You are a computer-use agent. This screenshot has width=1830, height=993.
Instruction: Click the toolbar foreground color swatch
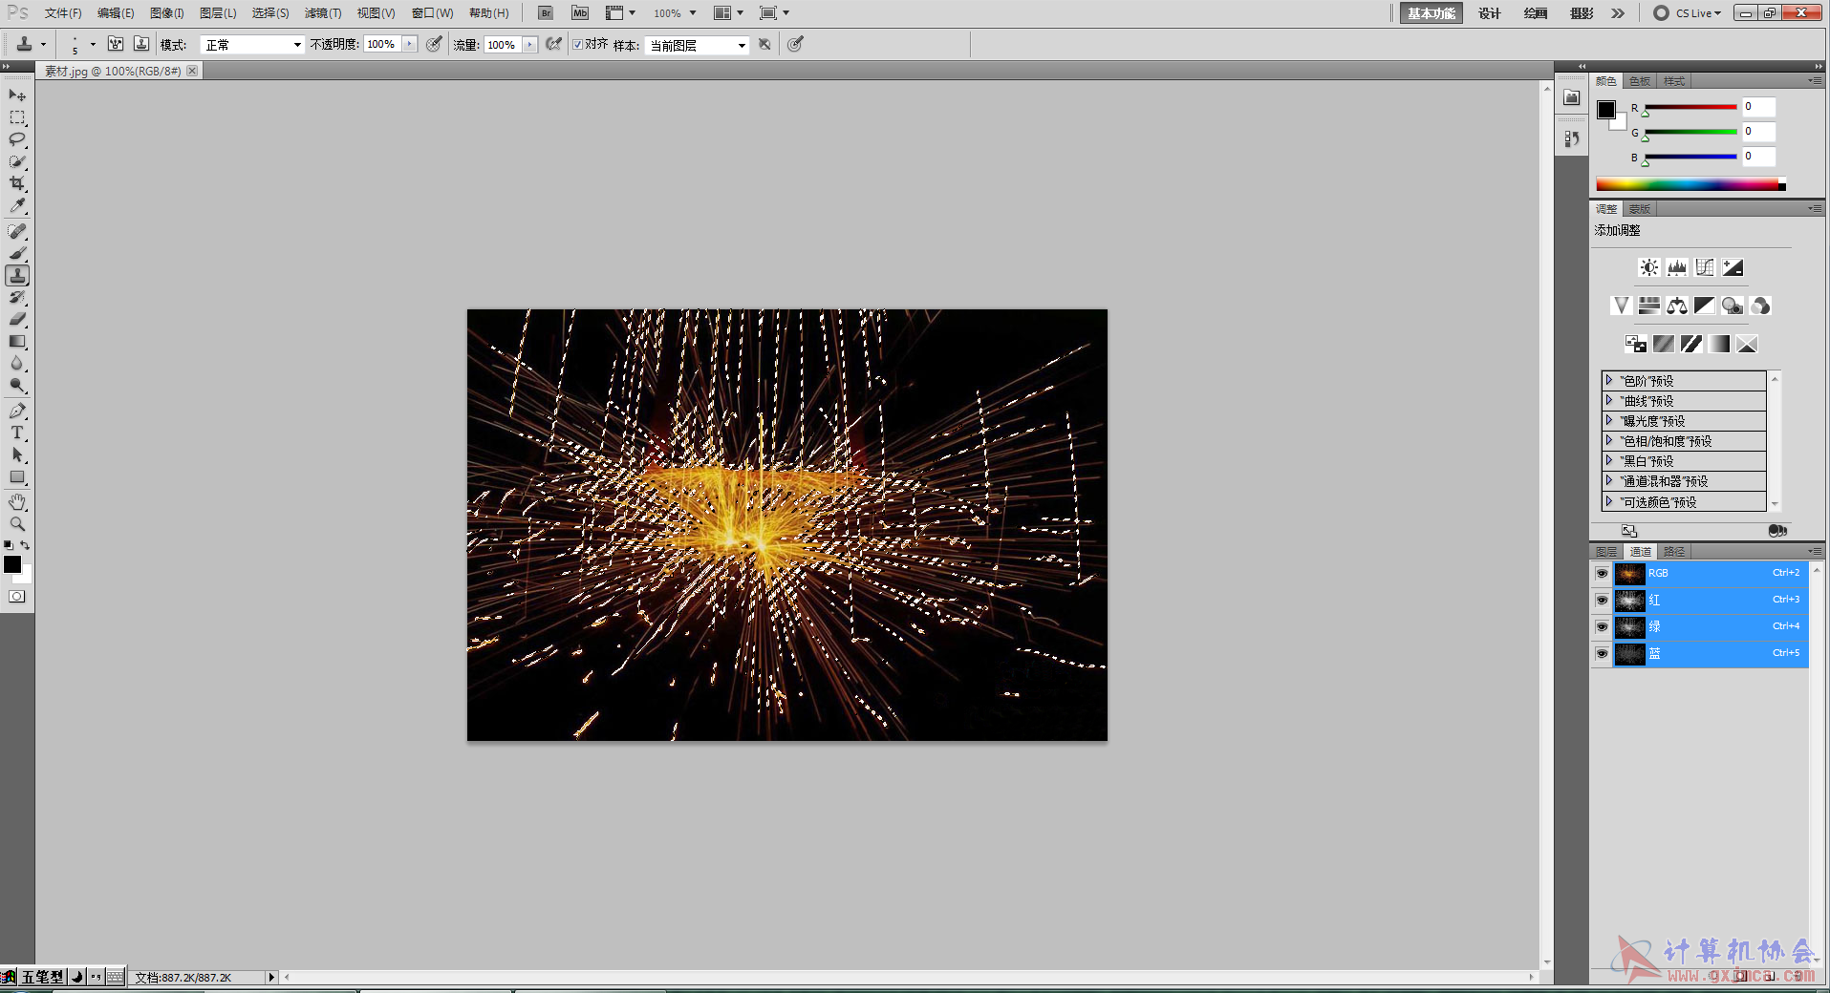tap(12, 564)
